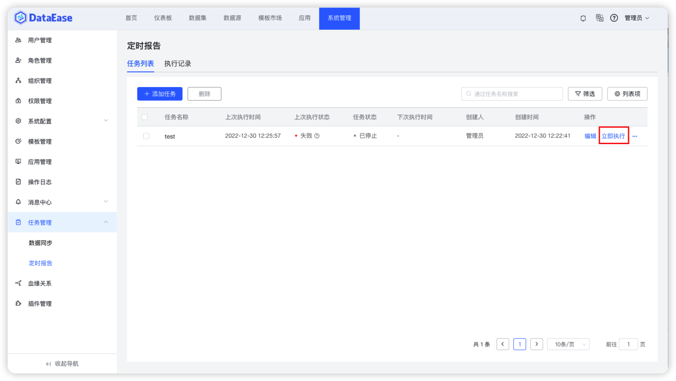676x381 pixels.
Task: Open the 应用 top navigation item
Action: pyautogui.click(x=305, y=18)
